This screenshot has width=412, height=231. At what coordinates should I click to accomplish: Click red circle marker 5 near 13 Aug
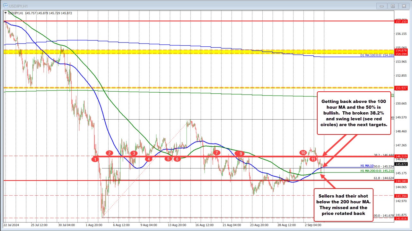click(x=168, y=159)
